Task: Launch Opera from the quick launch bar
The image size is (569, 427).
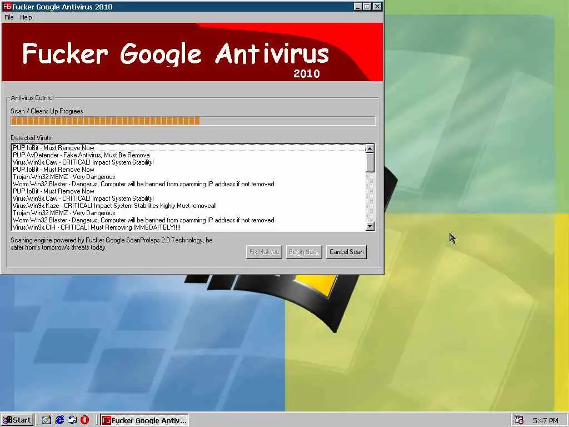Action: pyautogui.click(x=85, y=420)
